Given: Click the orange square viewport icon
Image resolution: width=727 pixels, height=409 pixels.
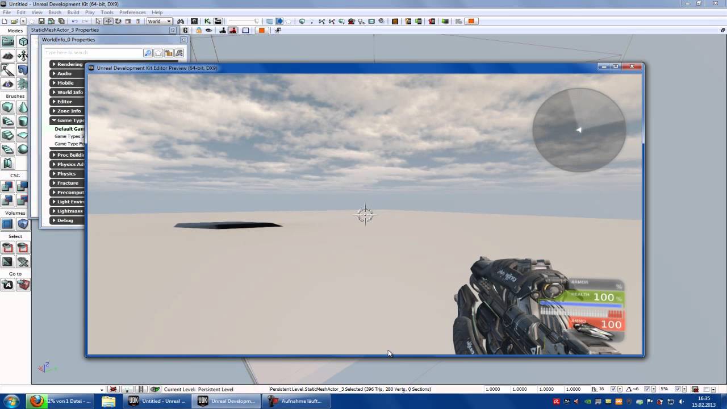Looking at the screenshot, I should click(x=261, y=31).
